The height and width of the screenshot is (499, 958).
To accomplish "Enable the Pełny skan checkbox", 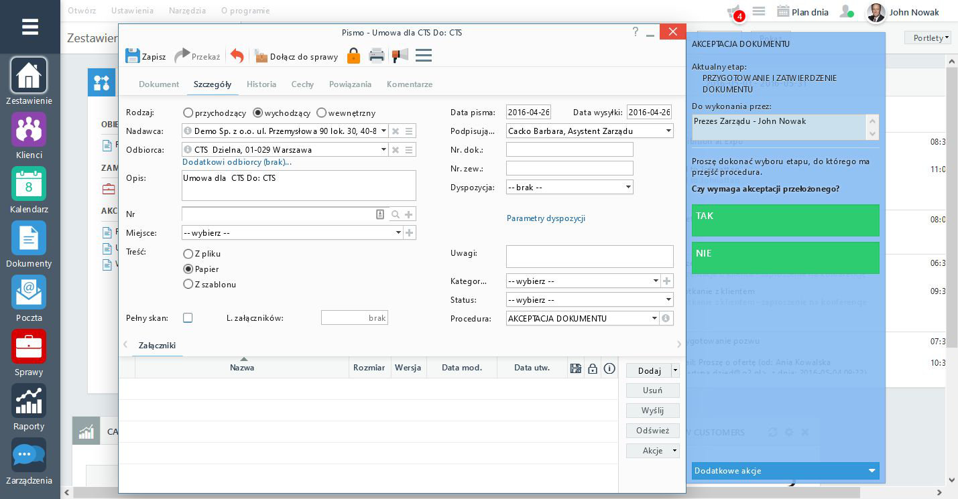I will pos(188,318).
